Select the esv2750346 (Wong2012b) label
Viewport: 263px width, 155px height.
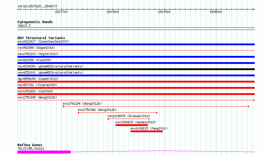97,110
